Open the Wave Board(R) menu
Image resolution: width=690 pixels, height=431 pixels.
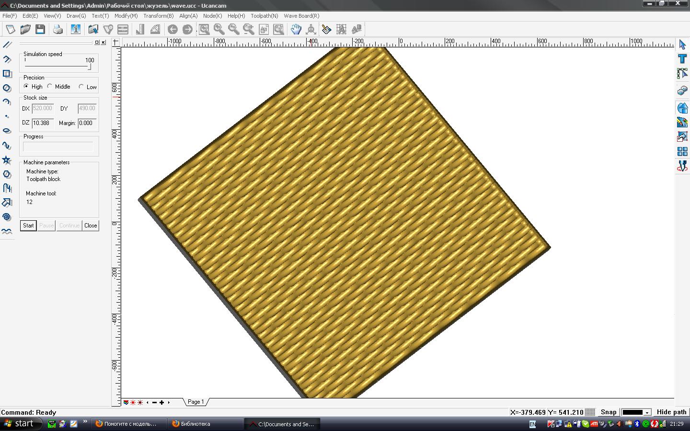coord(301,16)
